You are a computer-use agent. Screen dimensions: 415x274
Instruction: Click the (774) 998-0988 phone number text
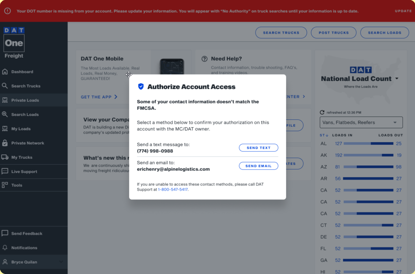[x=155, y=151]
